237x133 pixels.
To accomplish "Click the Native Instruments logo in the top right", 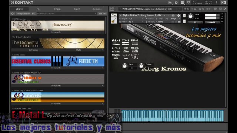I will pyautogui.click(x=223, y=3).
